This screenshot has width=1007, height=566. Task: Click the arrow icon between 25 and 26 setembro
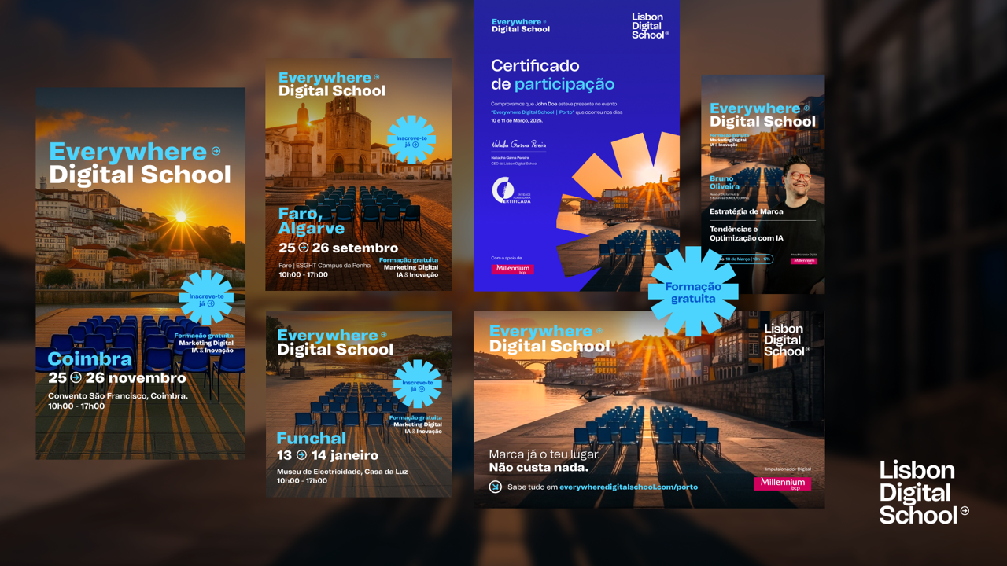(x=304, y=248)
